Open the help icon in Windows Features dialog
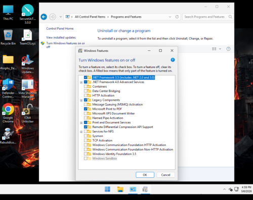Image resolution: width=253 pixels, height=200 pixels. click(173, 60)
